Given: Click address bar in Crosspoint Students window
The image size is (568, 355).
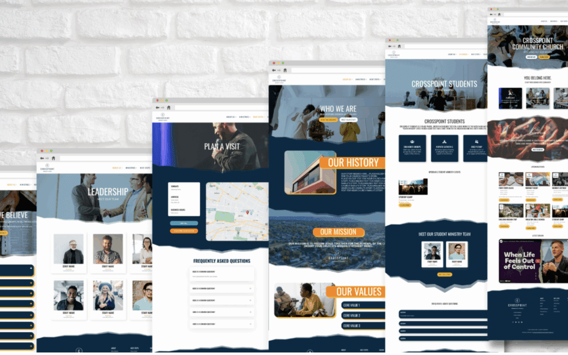Looking at the screenshot, I should click(x=445, y=46).
